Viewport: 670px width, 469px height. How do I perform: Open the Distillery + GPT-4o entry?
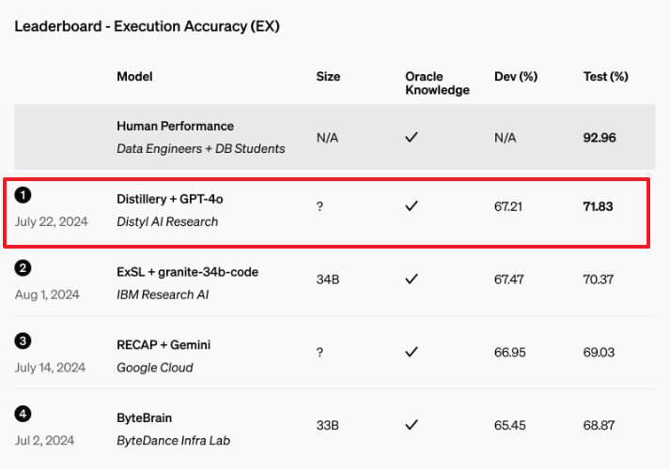click(170, 199)
